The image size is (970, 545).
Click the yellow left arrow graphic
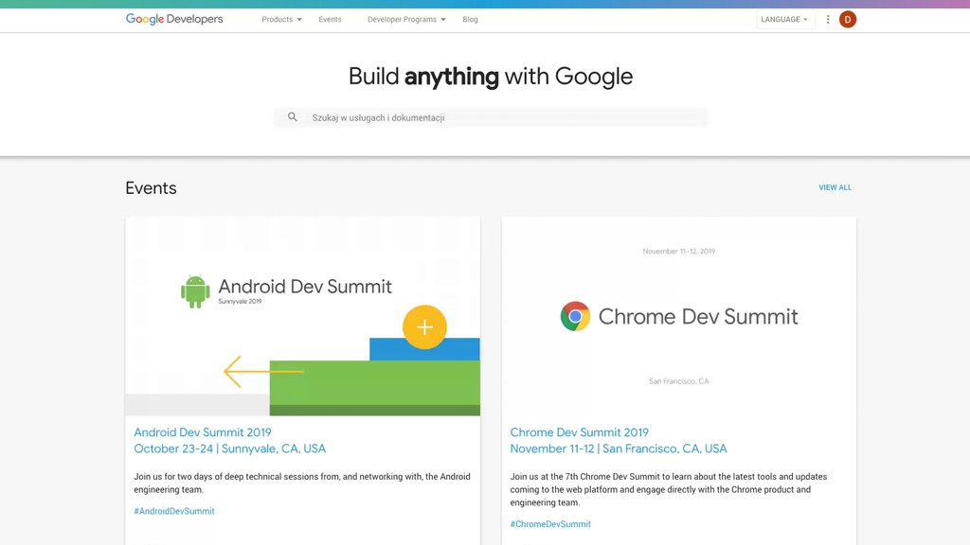pyautogui.click(x=263, y=371)
